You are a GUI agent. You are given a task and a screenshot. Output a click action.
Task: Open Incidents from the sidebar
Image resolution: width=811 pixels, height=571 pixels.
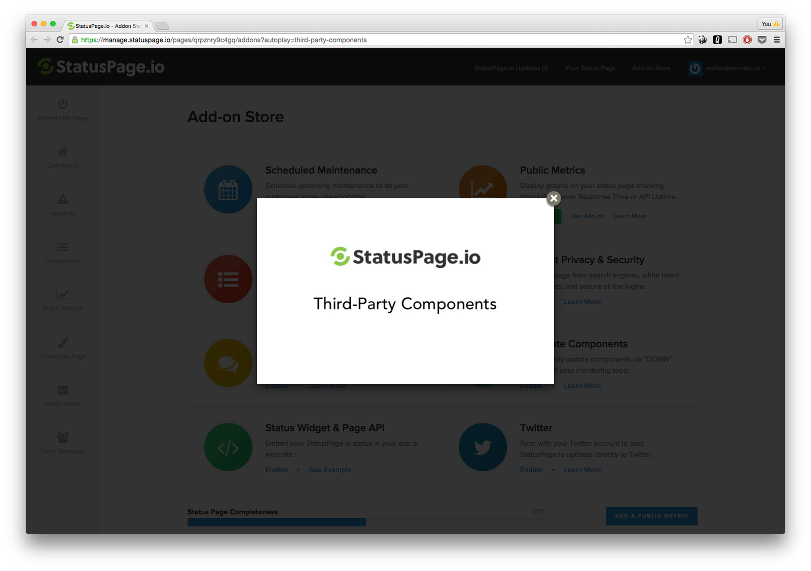coord(63,205)
